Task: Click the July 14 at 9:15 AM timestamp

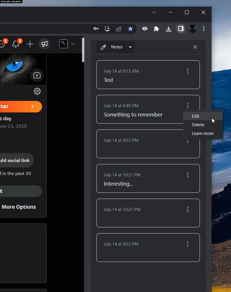Action: (121, 71)
